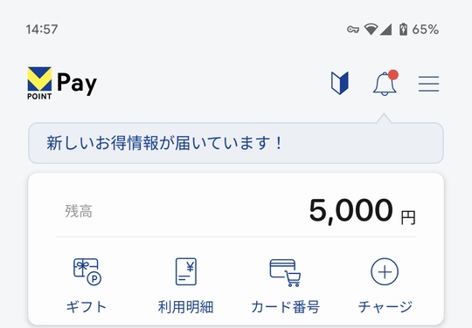Viewport: 472px width, 328px height.
Task: Open the hamburger menu
Action: [x=428, y=84]
